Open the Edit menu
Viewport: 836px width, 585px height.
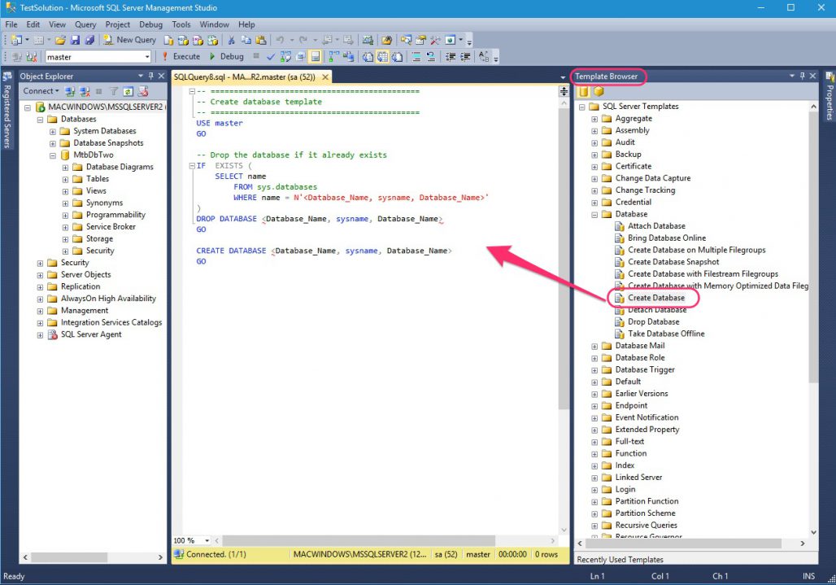33,24
